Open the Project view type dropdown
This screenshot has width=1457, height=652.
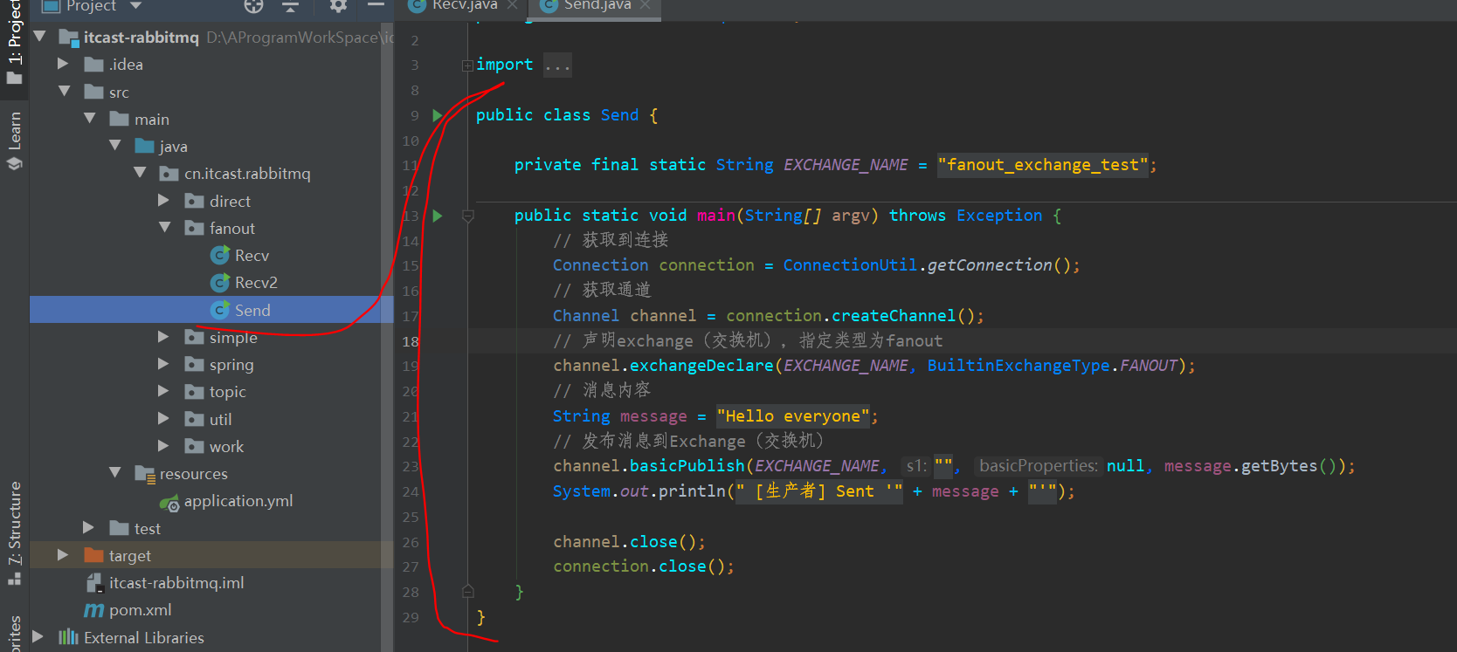coord(135,6)
